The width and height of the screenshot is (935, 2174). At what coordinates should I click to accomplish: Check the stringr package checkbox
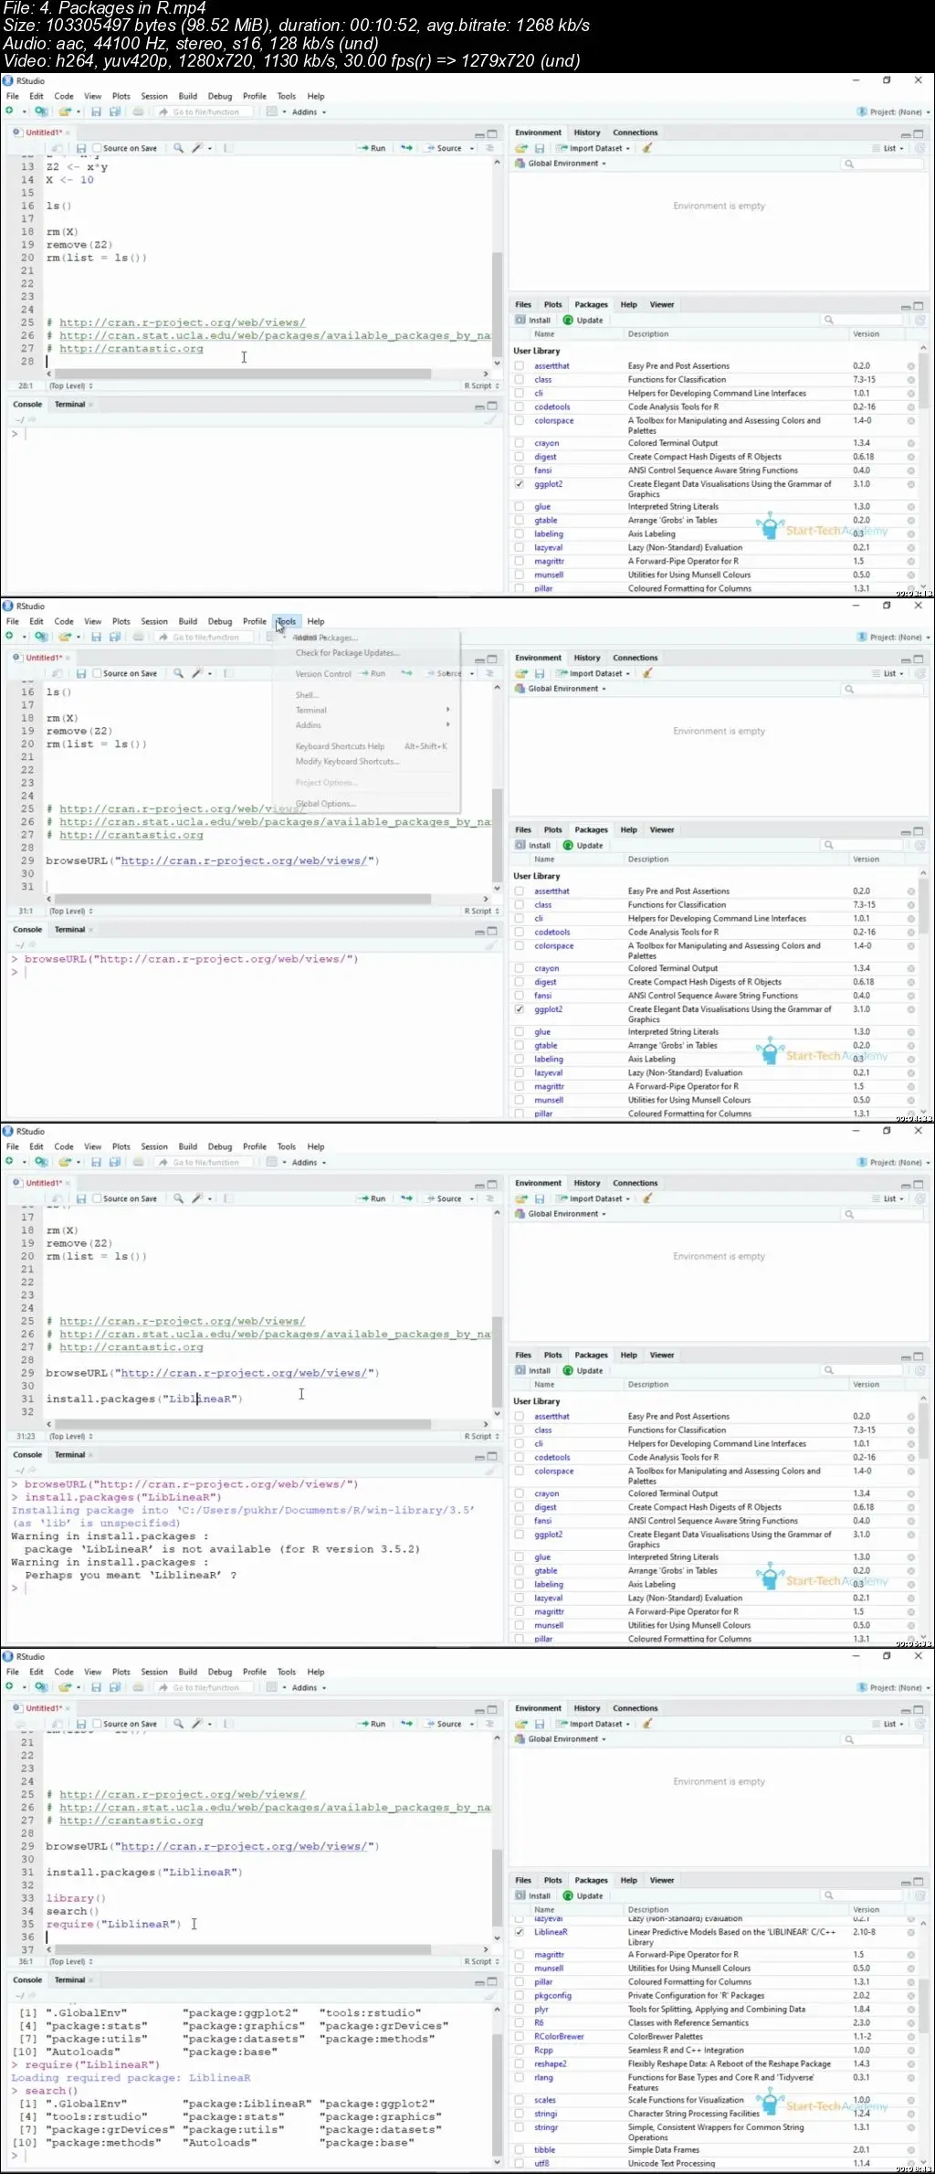tap(520, 2127)
